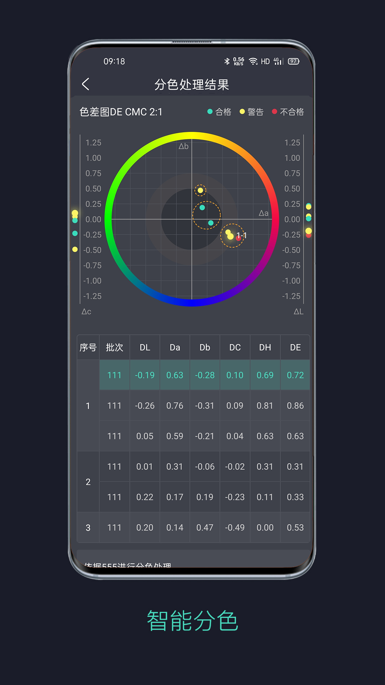
Task: Select the red 1-1 data point
Action: click(x=238, y=238)
